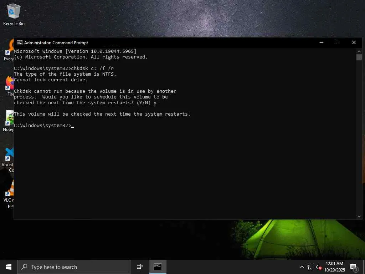
Task: Click the scrollbar down arrow in Command Prompt
Action: point(359,217)
